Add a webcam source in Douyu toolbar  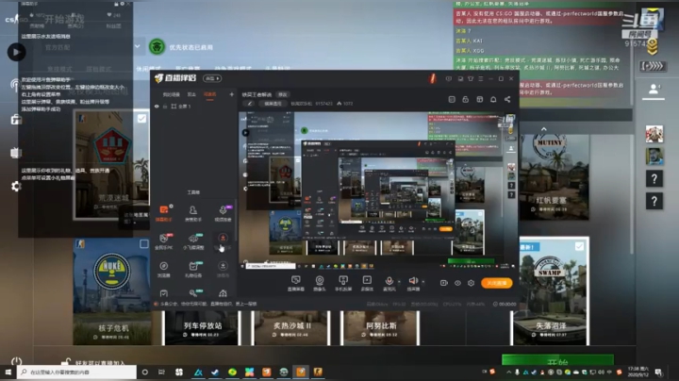coord(320,283)
